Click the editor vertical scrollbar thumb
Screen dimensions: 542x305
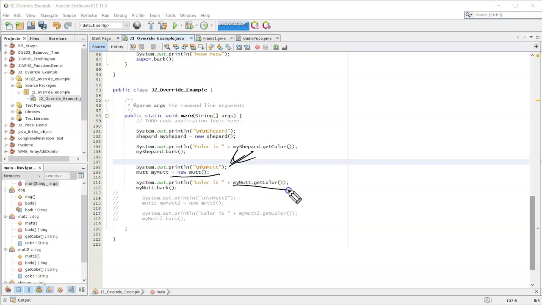(533, 232)
